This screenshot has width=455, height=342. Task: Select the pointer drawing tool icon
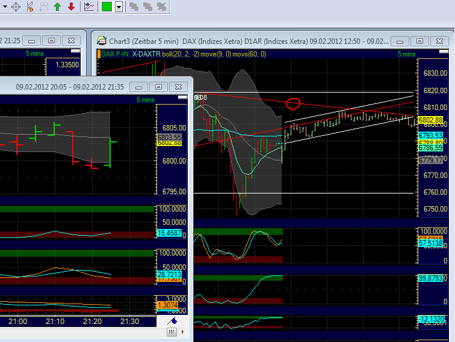(x=29, y=7)
